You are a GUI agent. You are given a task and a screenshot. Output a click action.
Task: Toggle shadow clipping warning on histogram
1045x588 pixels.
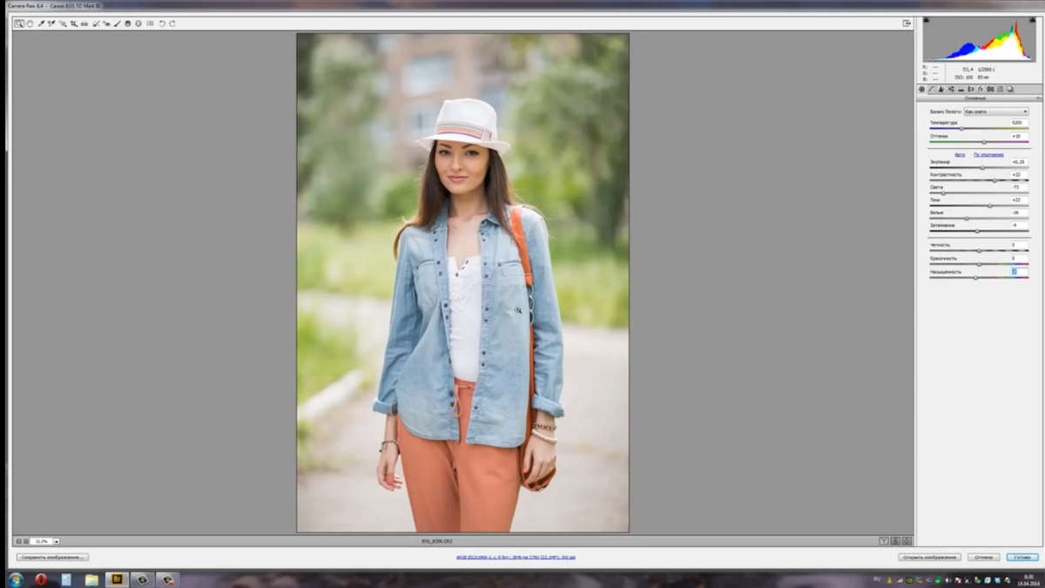pos(927,20)
